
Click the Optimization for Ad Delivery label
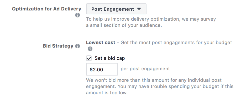(x=46, y=9)
